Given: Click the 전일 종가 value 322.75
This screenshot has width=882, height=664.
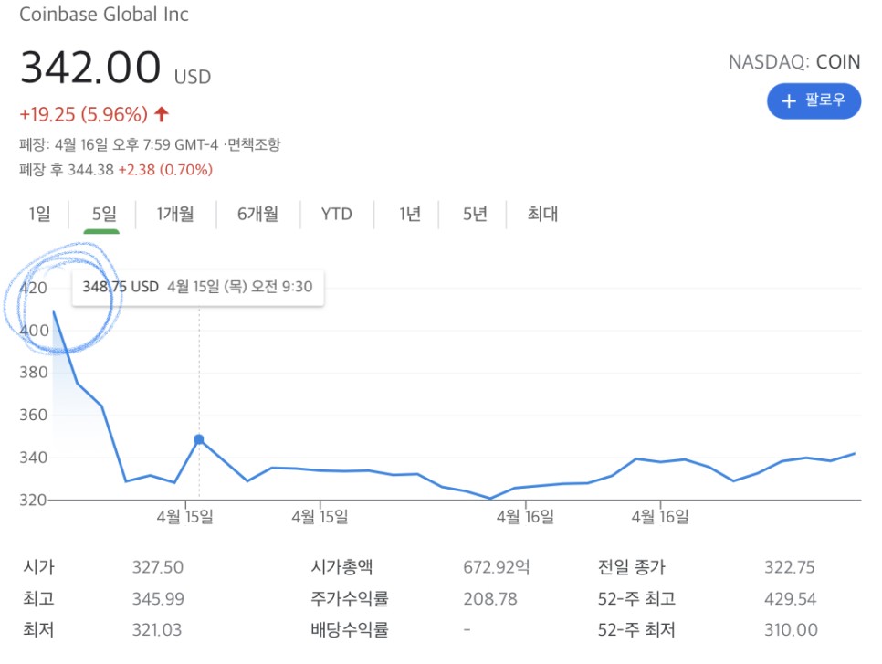Looking at the screenshot, I should tap(789, 567).
